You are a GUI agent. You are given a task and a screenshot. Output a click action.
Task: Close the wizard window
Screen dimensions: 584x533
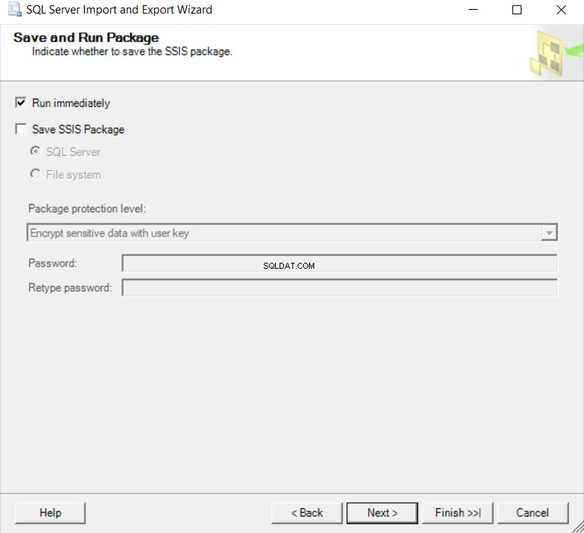[x=561, y=10]
